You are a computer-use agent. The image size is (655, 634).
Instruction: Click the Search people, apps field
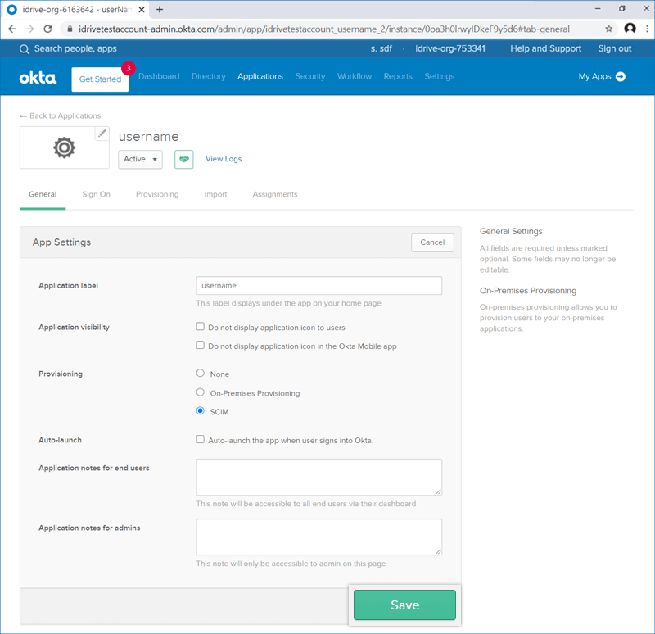pyautogui.click(x=75, y=48)
